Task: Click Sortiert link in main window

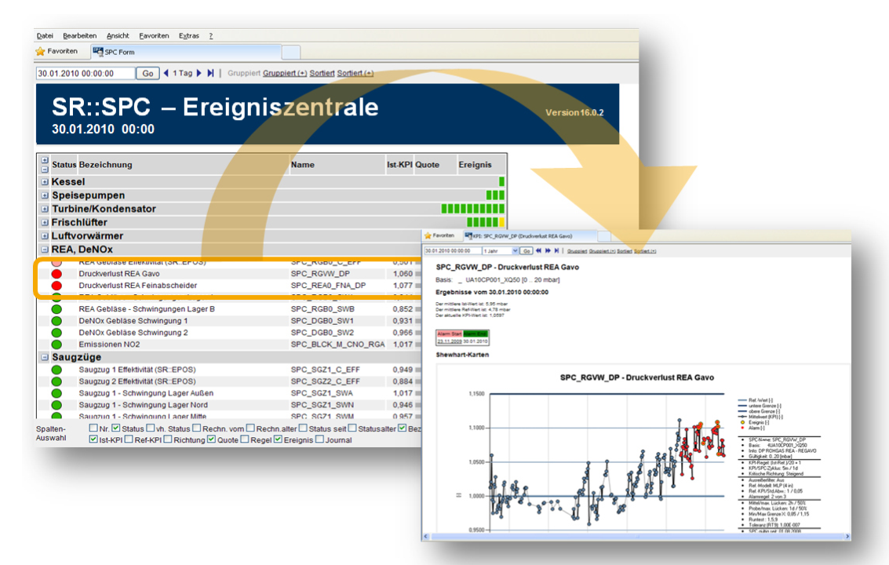Action: [322, 73]
